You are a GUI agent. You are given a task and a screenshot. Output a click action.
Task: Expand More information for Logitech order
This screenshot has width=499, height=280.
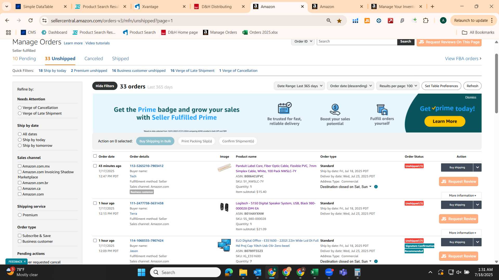point(461,233)
